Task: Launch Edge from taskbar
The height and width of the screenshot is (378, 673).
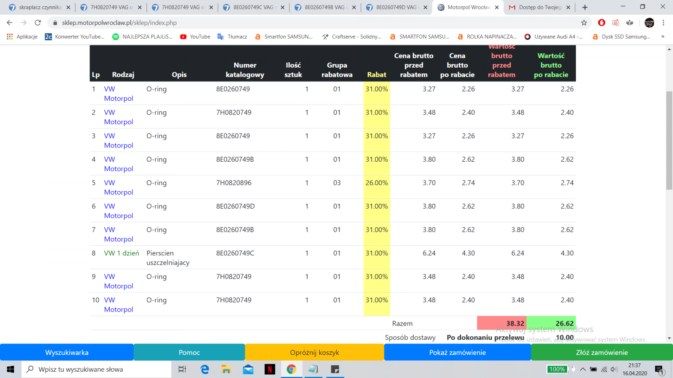Action: (x=205, y=369)
